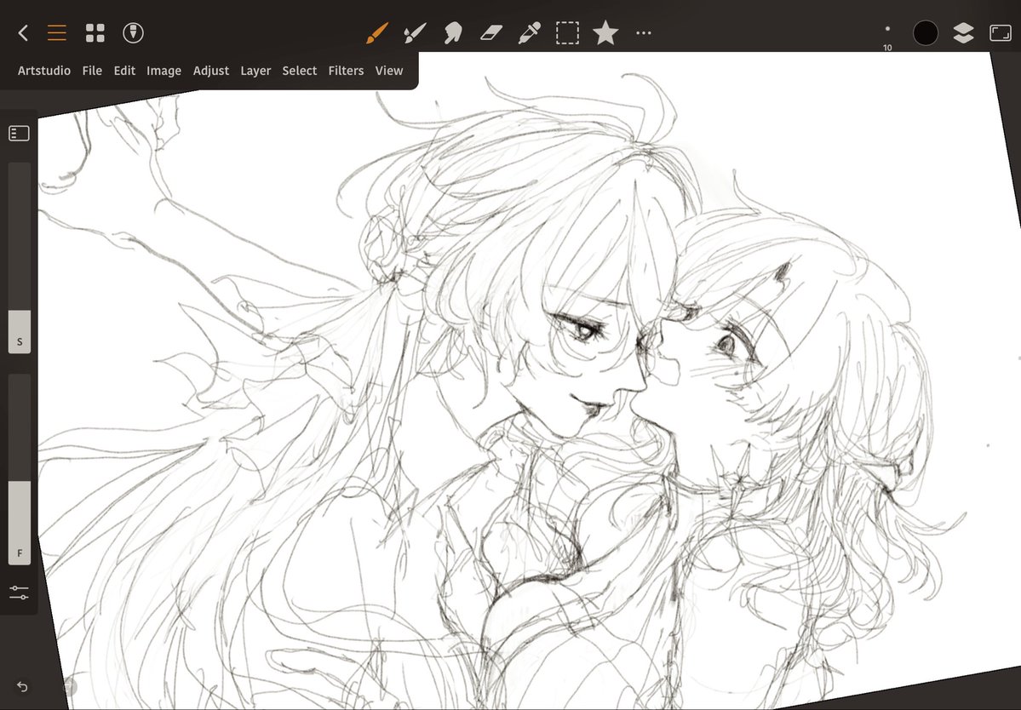Open brush size preview showing 10
1021x710 pixels.
[x=886, y=36]
